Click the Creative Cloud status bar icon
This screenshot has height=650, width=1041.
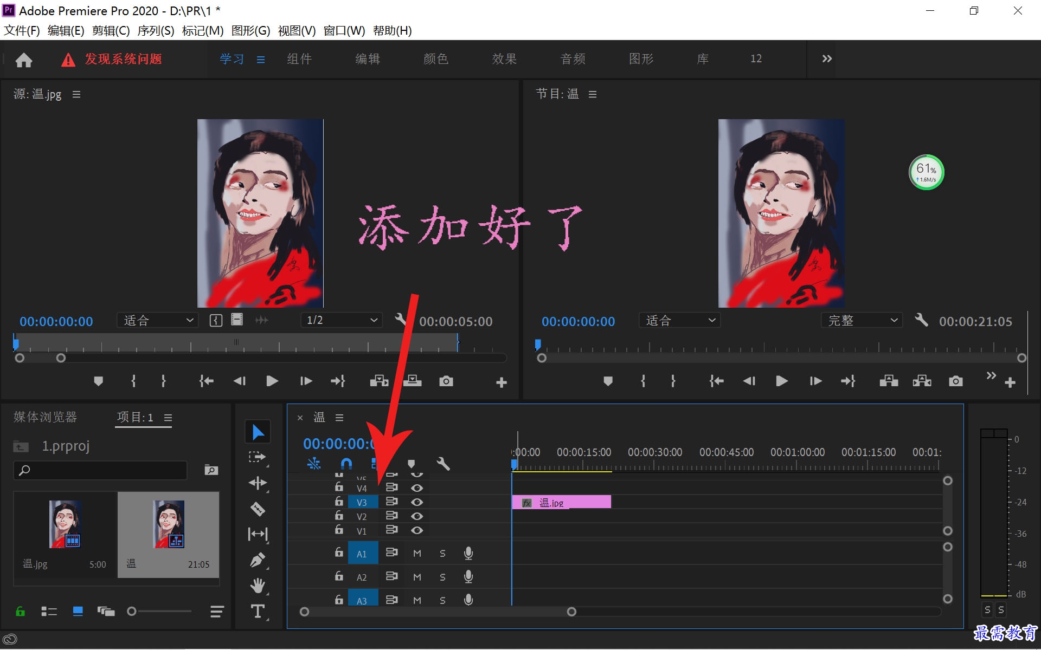(x=10, y=640)
